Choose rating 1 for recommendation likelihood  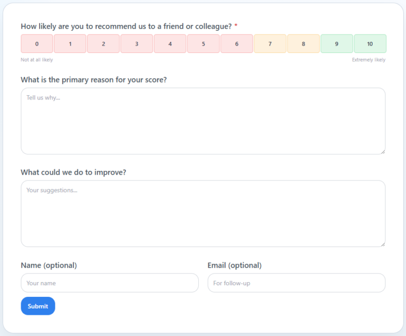click(70, 43)
